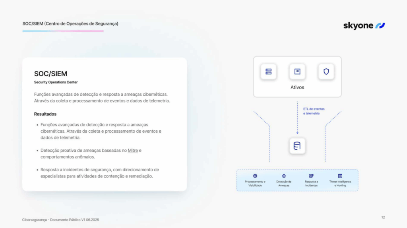Click the Ativos label
This screenshot has width=407, height=228.
[297, 87]
